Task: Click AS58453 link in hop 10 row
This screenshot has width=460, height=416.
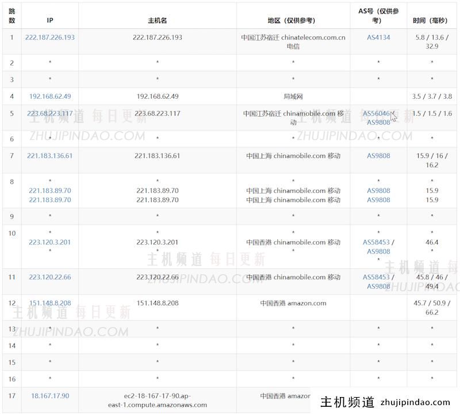Action: click(x=377, y=242)
